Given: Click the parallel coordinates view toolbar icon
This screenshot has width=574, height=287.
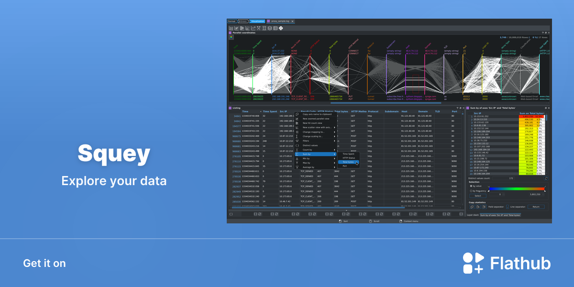Looking at the screenshot, I should 231,28.
